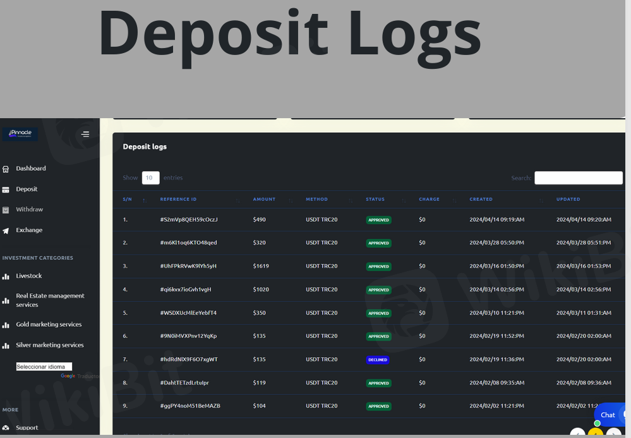Image resolution: width=631 pixels, height=438 pixels.
Task: Collapse the sidebar with the hamburger icon
Action: point(85,134)
